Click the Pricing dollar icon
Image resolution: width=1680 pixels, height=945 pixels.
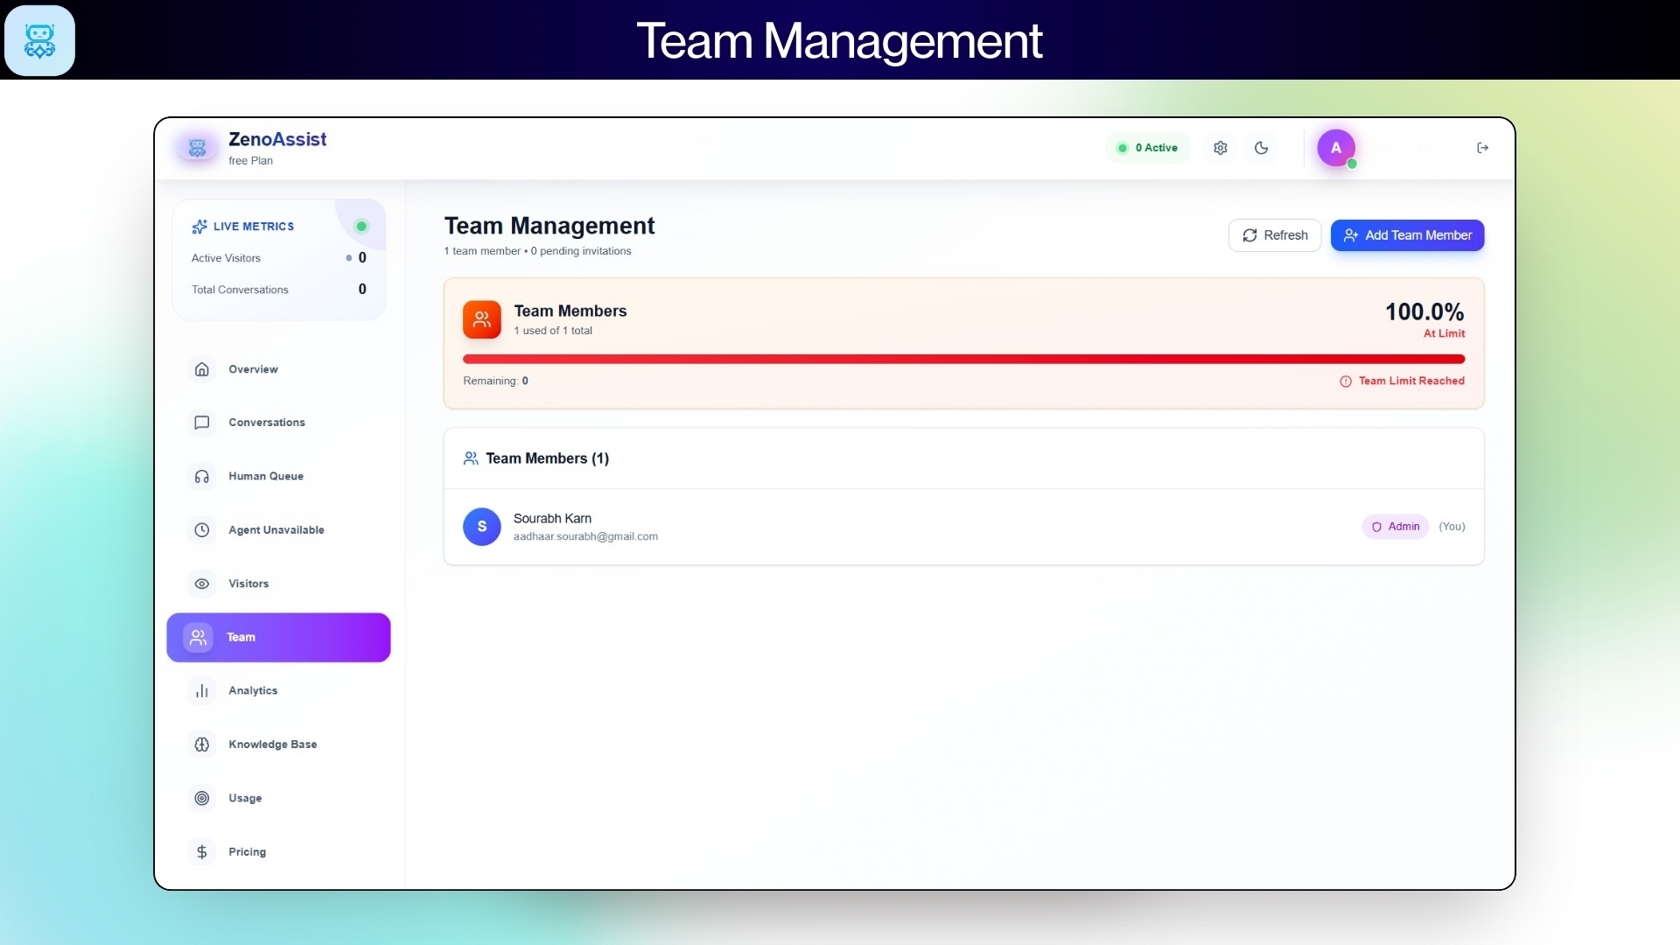201,851
